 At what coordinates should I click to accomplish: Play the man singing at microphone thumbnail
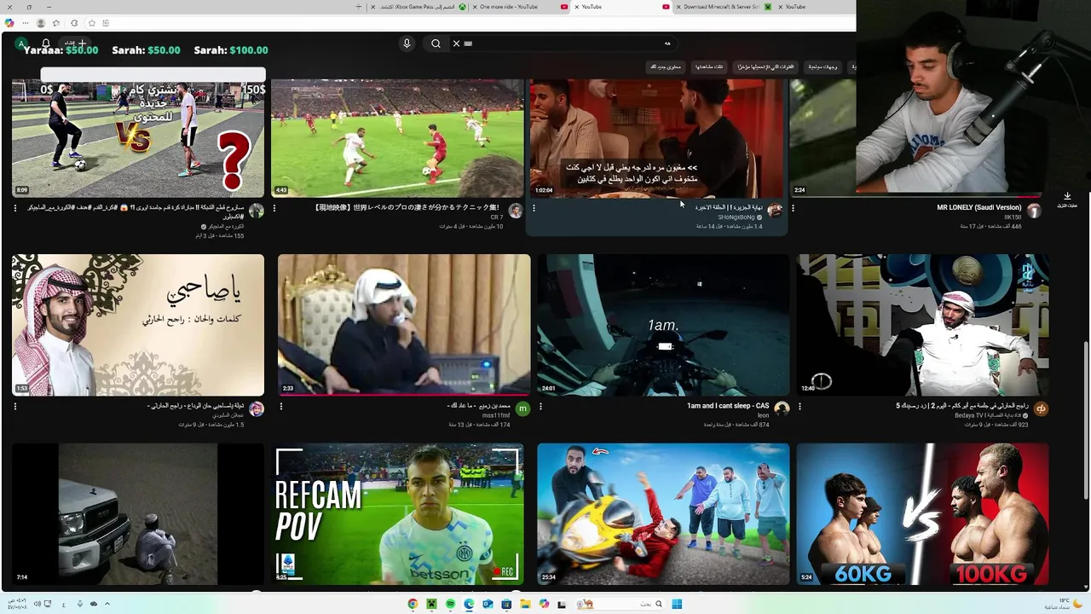404,325
